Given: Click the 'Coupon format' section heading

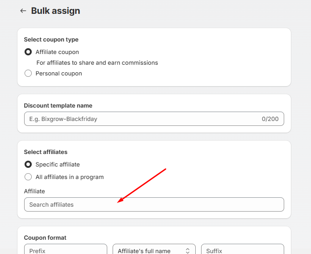Looking at the screenshot, I should point(45,238).
